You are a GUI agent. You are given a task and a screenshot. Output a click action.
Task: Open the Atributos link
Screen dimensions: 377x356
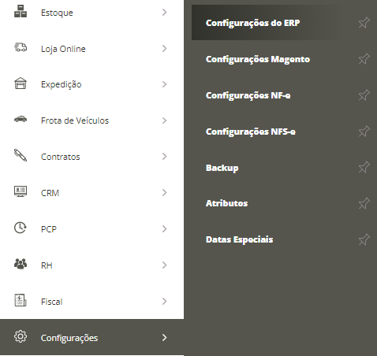[x=226, y=203]
